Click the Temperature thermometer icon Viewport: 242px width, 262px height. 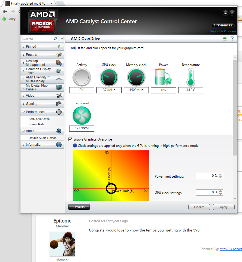pyautogui.click(x=191, y=77)
